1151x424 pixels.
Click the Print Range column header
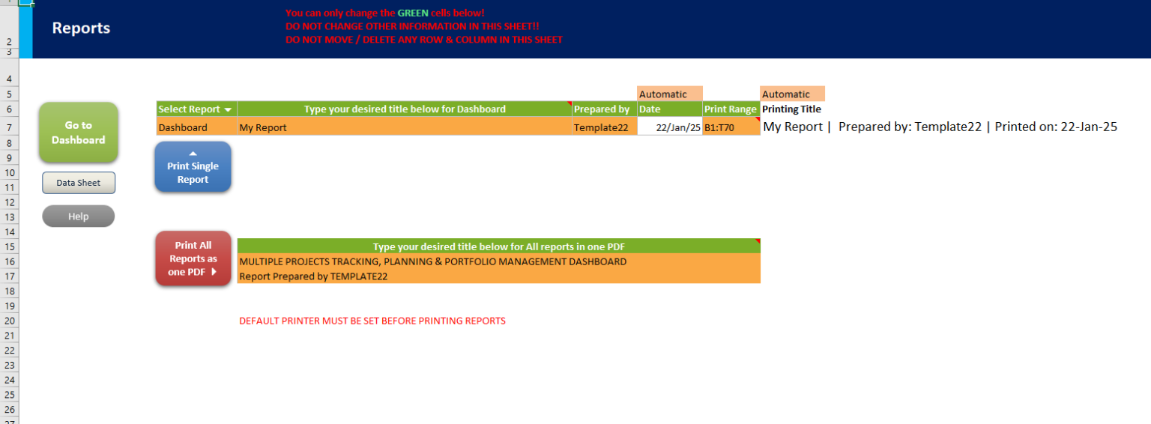pos(731,109)
